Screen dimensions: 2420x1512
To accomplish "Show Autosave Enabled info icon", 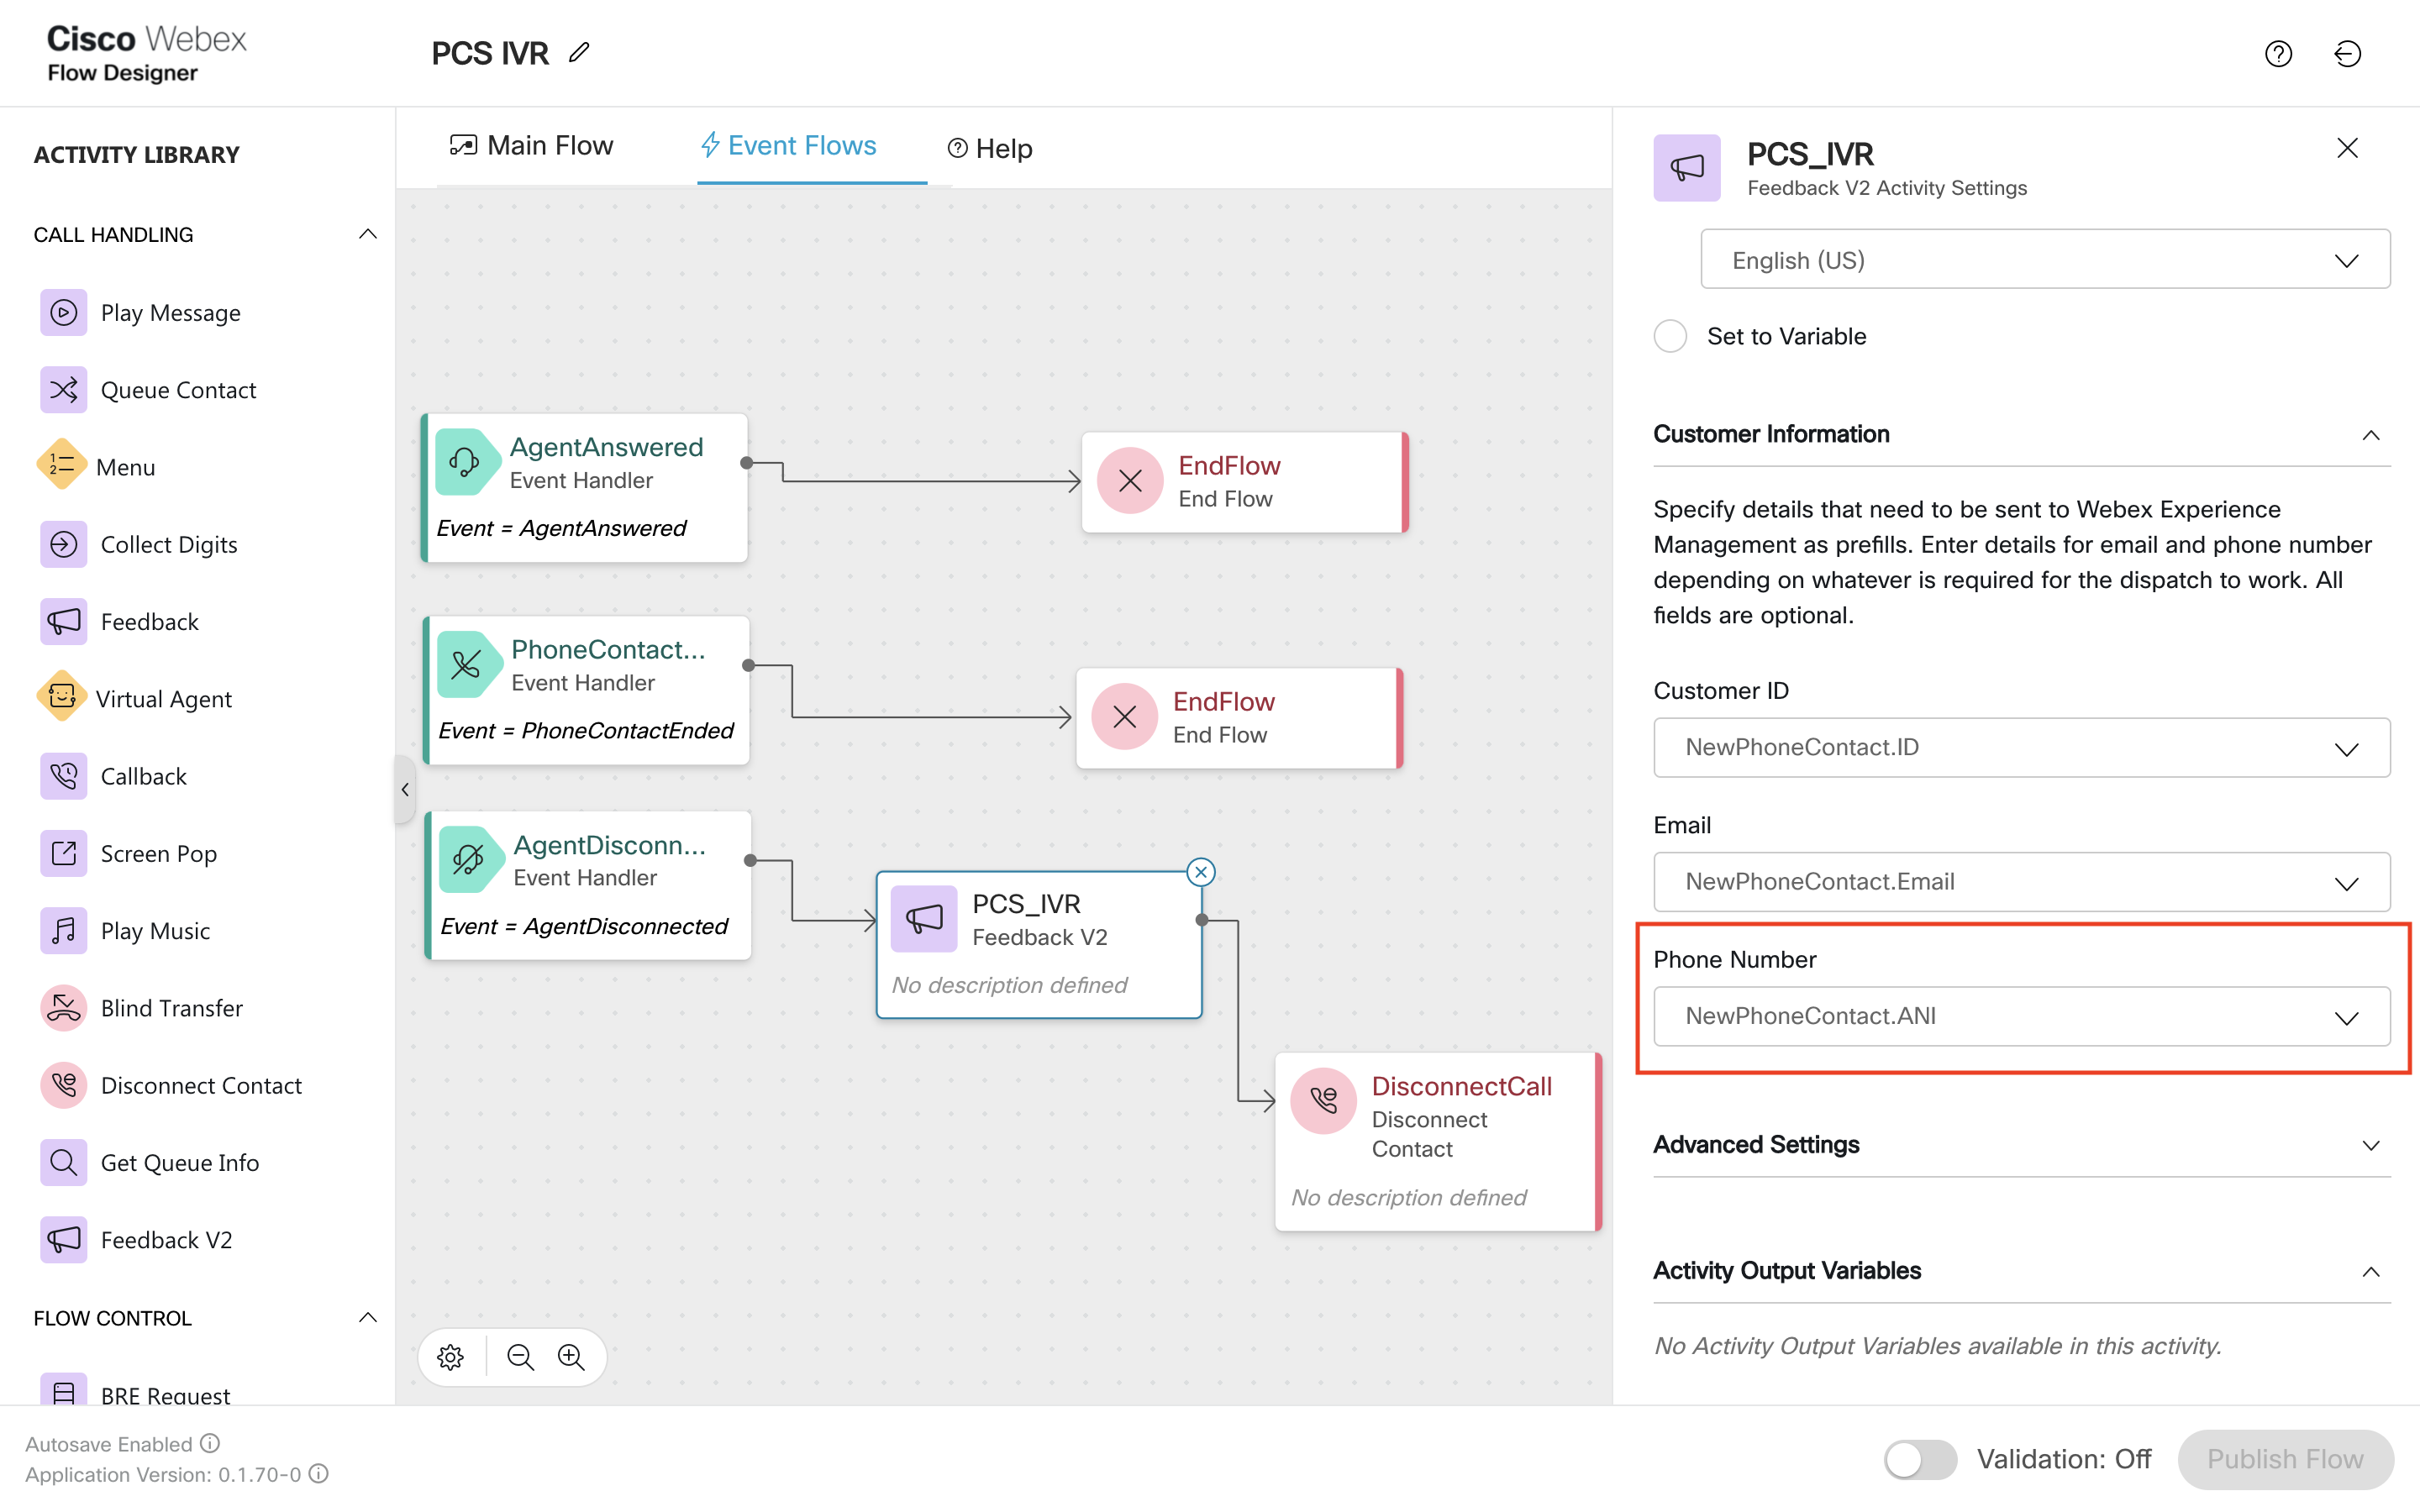I will 210,1443.
